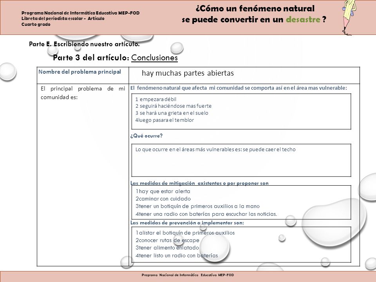Screen dimensions: 376x282
Task: Select 'Parte 3 del artículo:' heading
Action: (x=91, y=58)
